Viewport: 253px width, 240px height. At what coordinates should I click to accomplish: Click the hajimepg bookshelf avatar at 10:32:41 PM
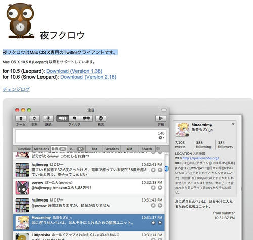[x=22, y=170]
